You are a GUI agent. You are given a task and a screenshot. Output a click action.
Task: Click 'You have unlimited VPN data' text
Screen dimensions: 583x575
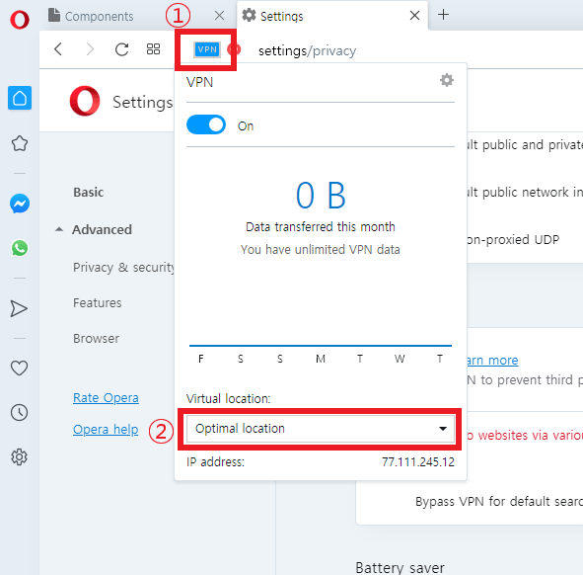(321, 250)
